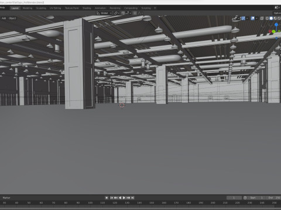281x210 pixels.
Task: Open the first Sculpting workspace tab
Action: 41,8
